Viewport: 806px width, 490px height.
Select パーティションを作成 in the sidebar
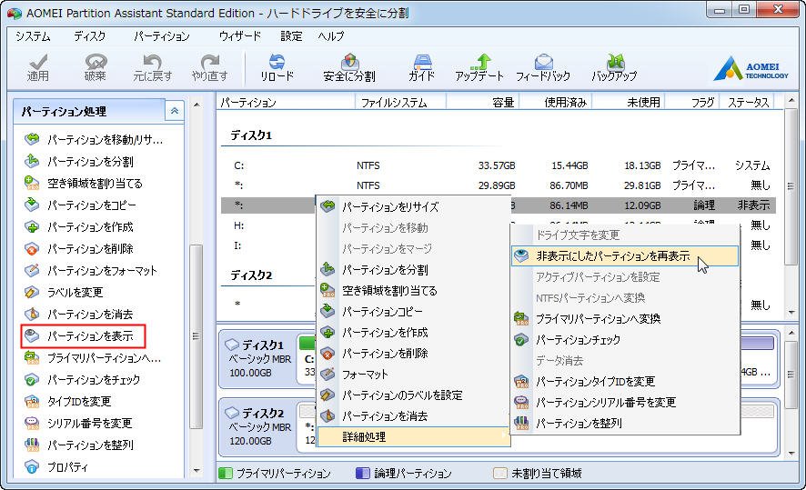coord(78,226)
